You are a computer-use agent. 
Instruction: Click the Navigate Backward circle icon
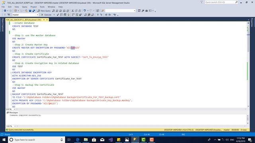coord(5,11)
